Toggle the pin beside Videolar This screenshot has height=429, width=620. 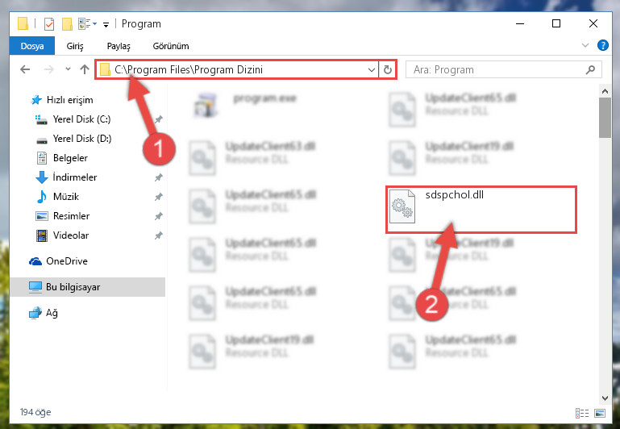[x=158, y=235]
